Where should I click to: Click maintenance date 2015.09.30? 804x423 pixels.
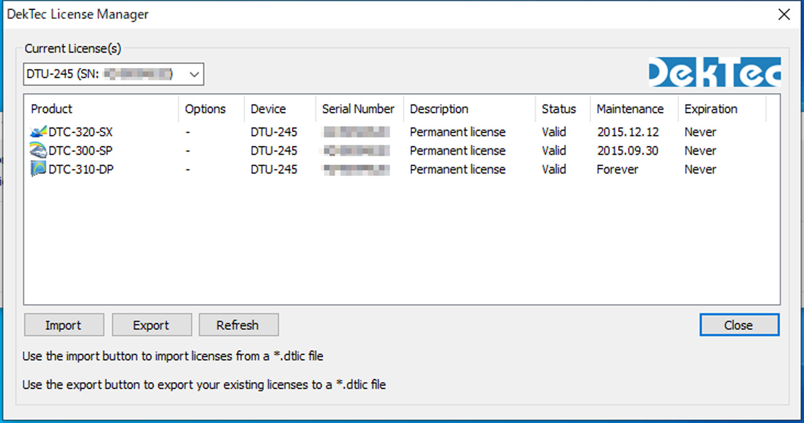click(628, 151)
